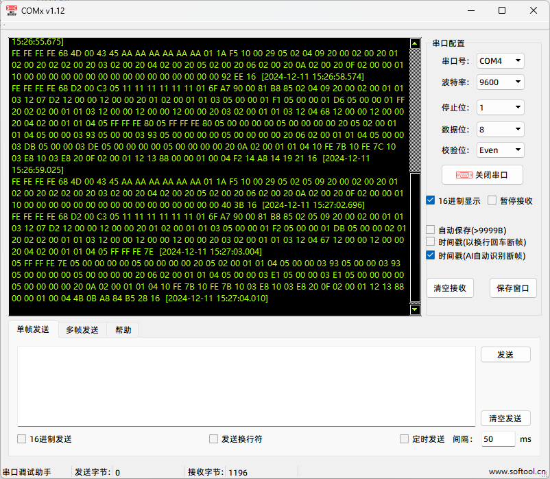The height and width of the screenshot is (479, 550).
Task: Click the COMx app icon in title bar
Action: click(x=12, y=10)
